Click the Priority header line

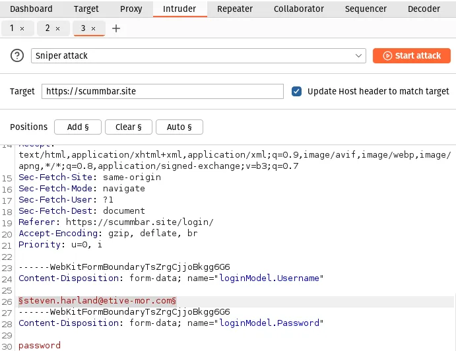pyautogui.click(x=60, y=244)
